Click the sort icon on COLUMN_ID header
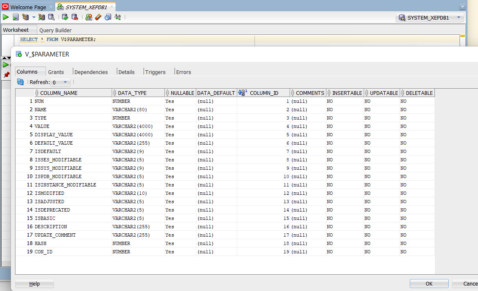Screen dimensions: 478x291 (x=242, y=92)
